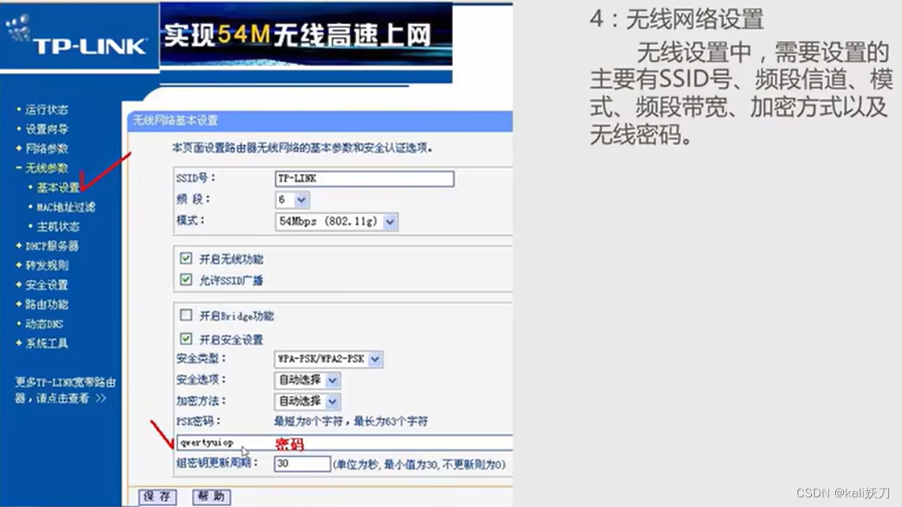Open 安全类型 WPA-PSK/WPA2-PSK dropdown
Screen dimensions: 902x507
[328, 360]
